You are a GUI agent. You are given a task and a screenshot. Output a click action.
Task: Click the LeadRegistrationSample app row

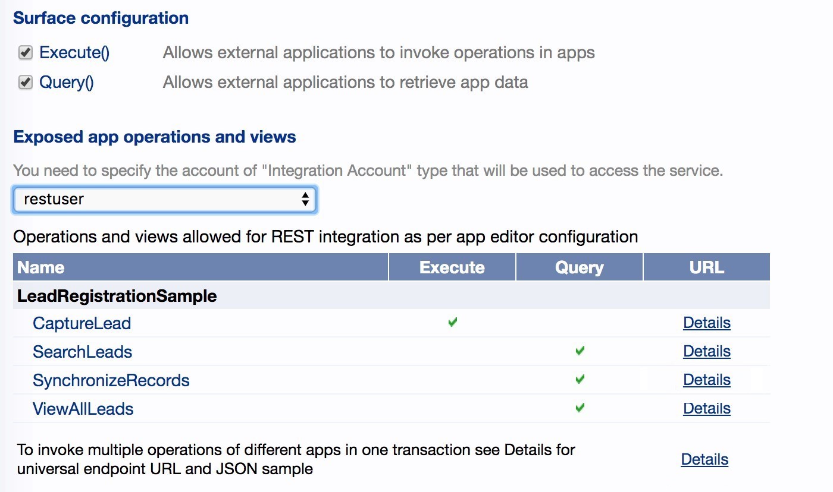(x=116, y=295)
